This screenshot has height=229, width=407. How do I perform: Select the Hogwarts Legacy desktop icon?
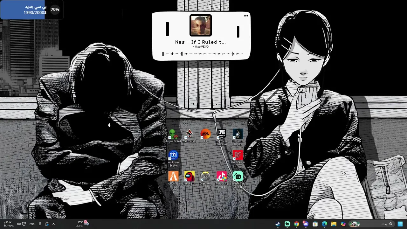tap(238, 137)
